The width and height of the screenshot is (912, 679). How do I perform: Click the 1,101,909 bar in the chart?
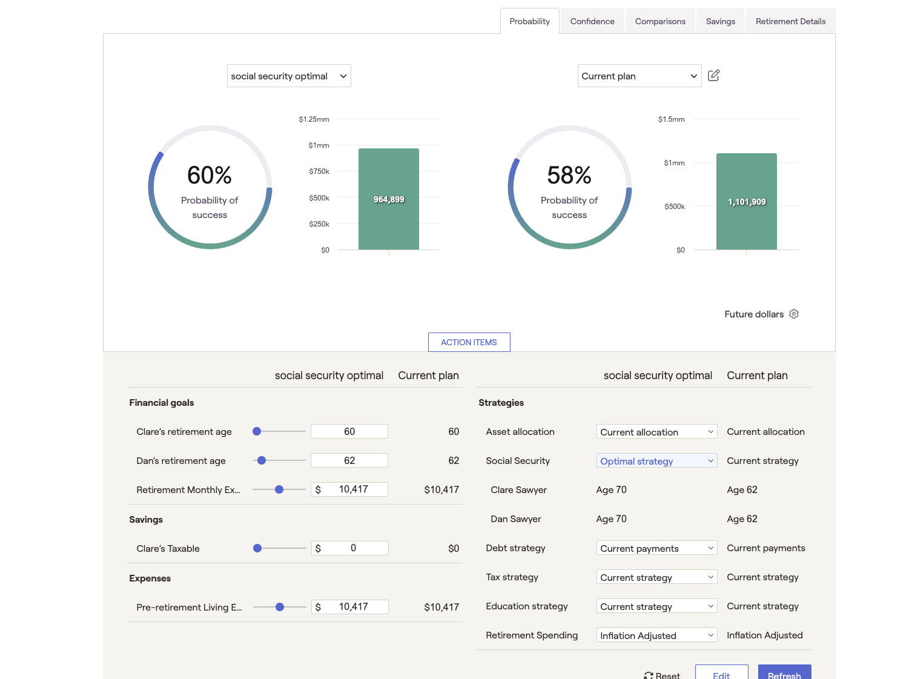click(x=747, y=202)
